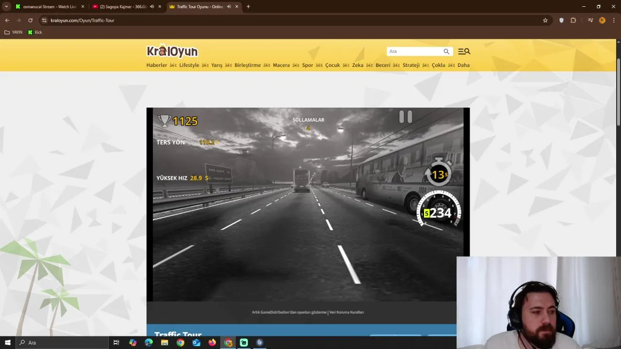The height and width of the screenshot is (349, 621).
Task: Open the media controls icon
Action: pyautogui.click(x=590, y=20)
